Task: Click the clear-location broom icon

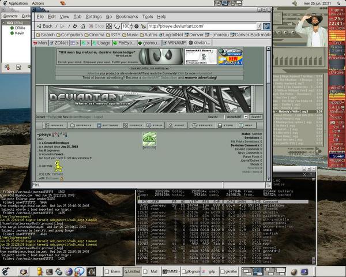Action: [143, 27]
